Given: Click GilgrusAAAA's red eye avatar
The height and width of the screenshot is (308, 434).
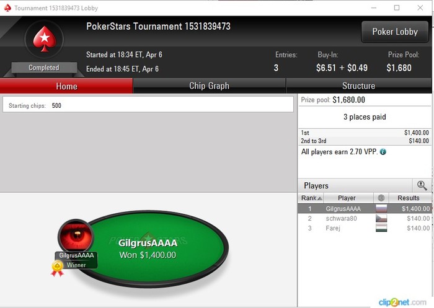Looking at the screenshot, I should tap(76, 236).
